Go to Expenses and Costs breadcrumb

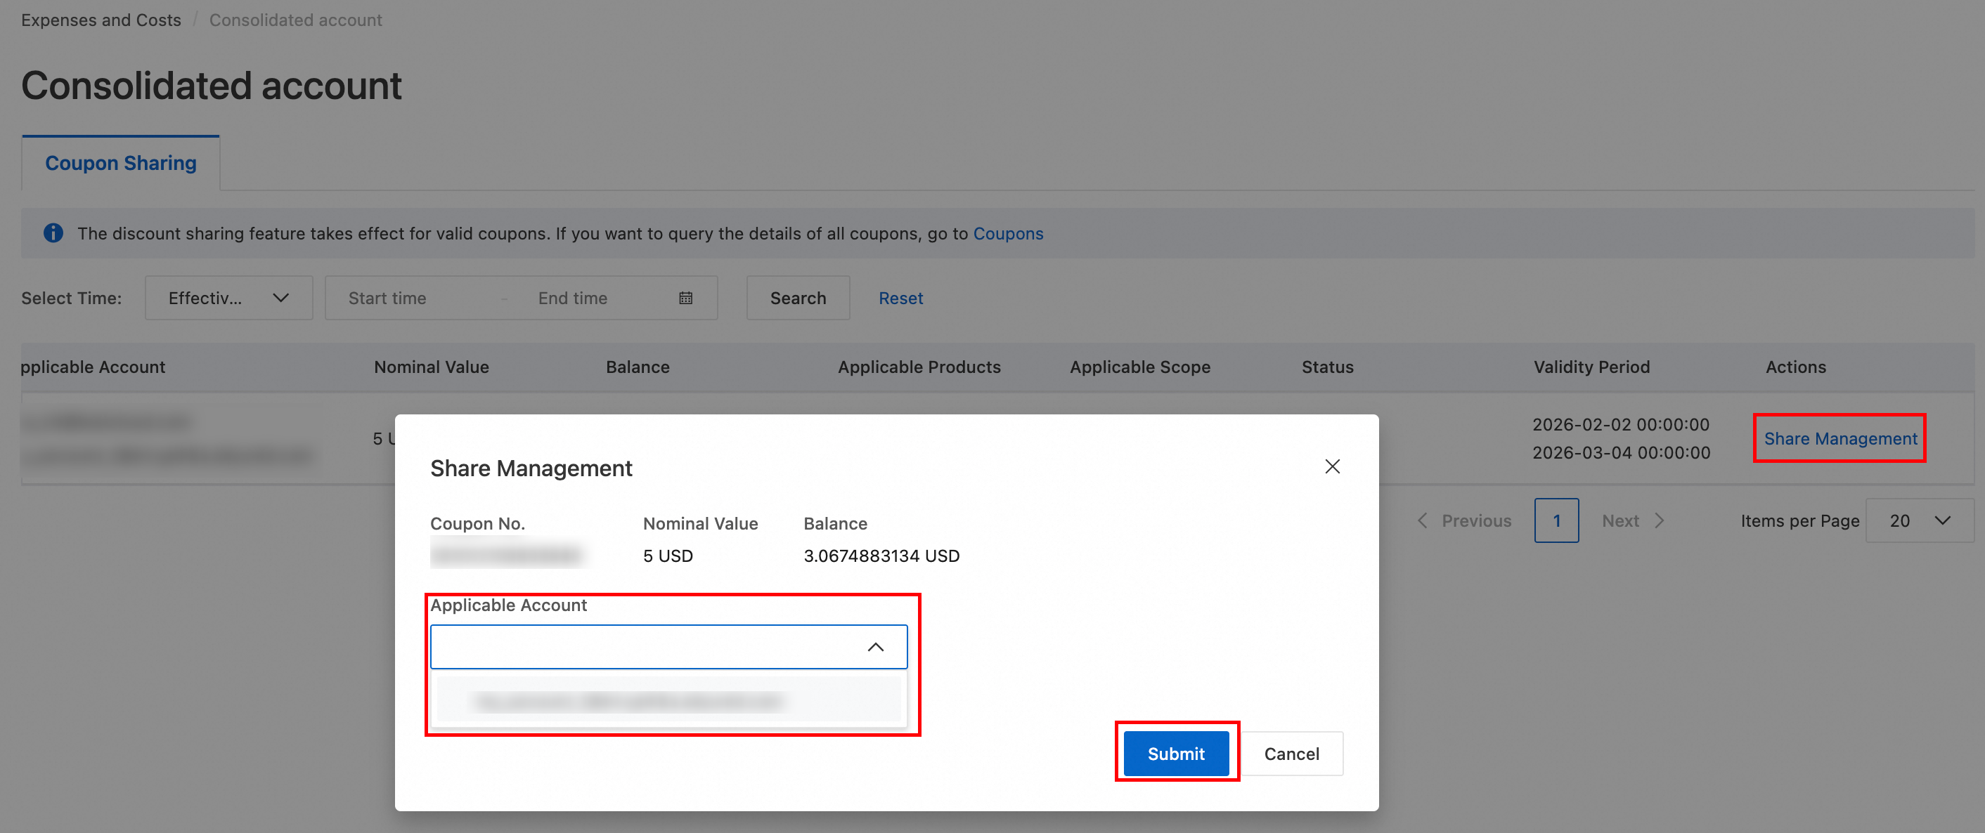click(x=101, y=20)
